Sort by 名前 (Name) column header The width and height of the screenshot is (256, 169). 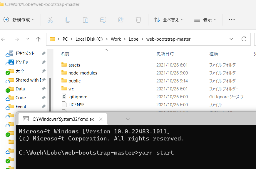(65, 54)
